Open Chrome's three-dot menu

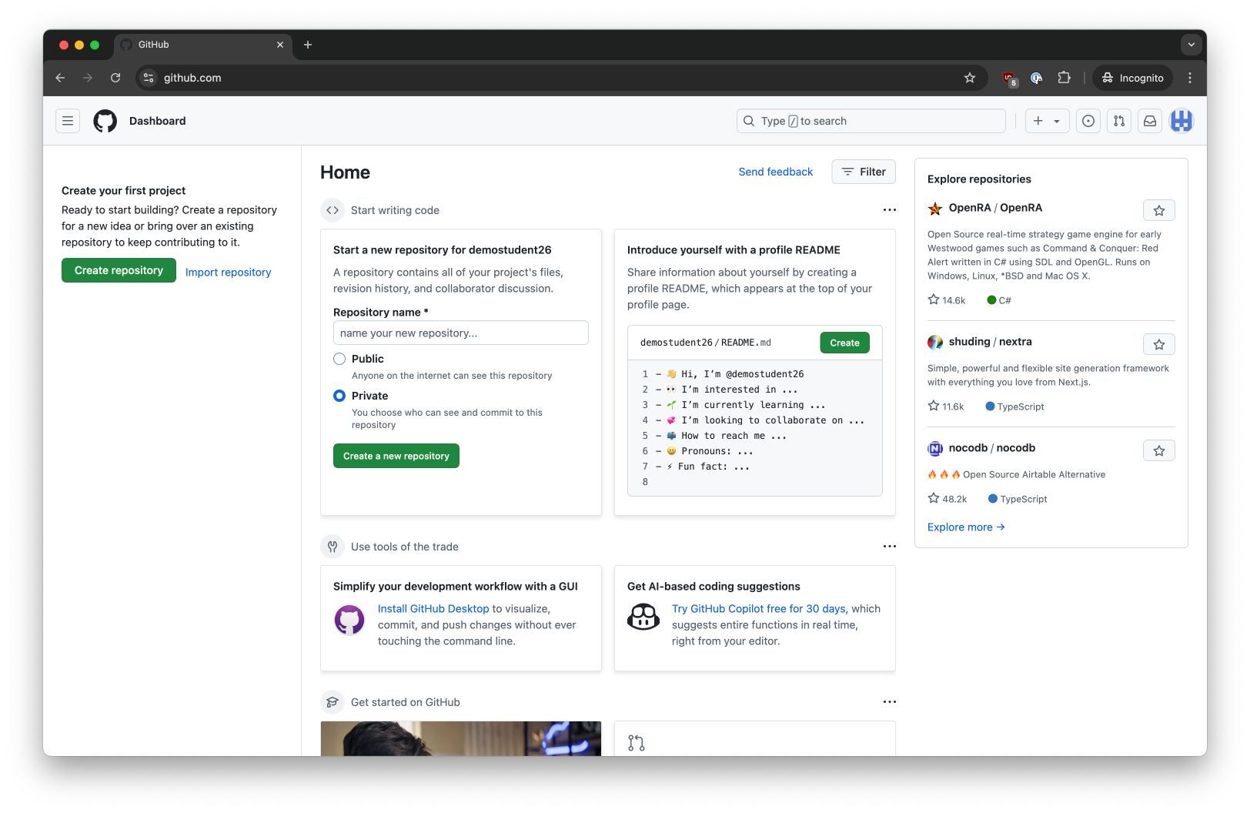(x=1190, y=78)
